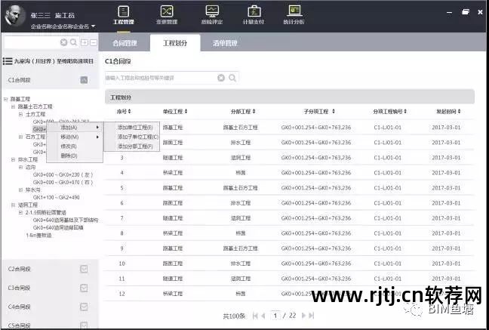Image resolution: width=489 pixels, height=330 pixels.
Task: Clear the C1合同段 search field text
Action: pyautogui.click(x=221, y=78)
